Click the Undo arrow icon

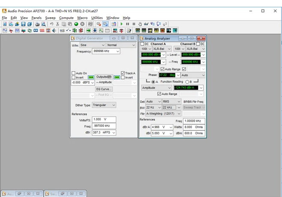click(51, 24)
